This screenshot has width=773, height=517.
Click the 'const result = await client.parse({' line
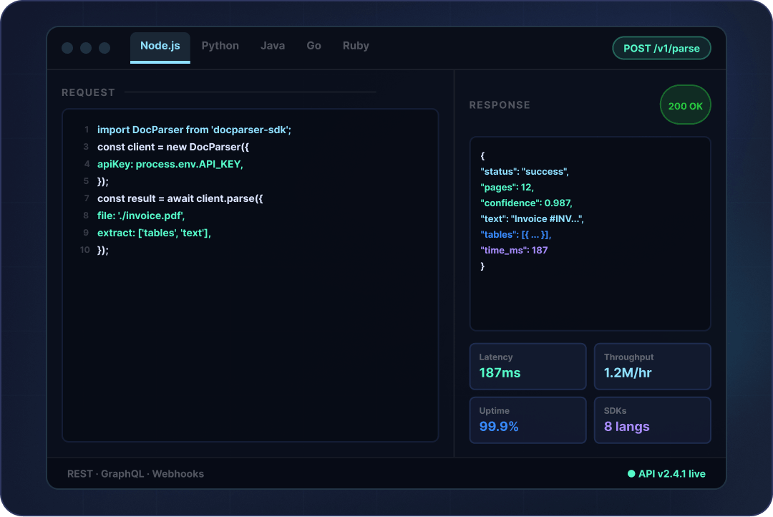click(180, 198)
